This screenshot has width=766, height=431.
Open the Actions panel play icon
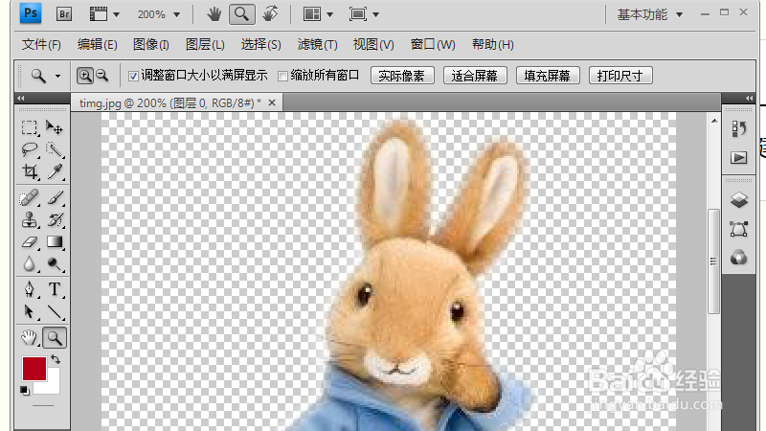738,158
